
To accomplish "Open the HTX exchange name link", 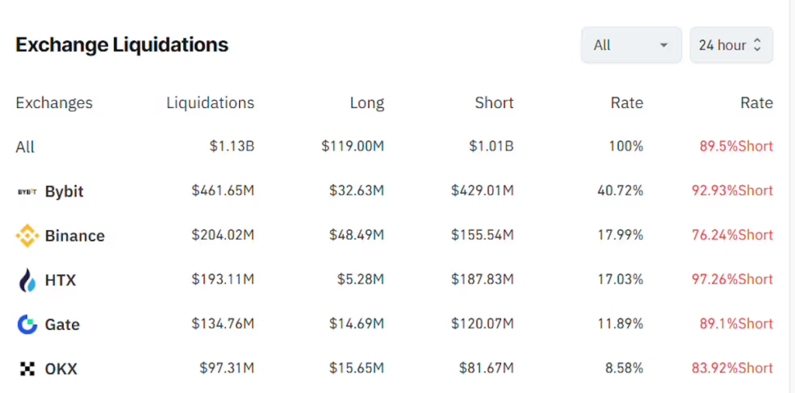I will click(x=61, y=280).
